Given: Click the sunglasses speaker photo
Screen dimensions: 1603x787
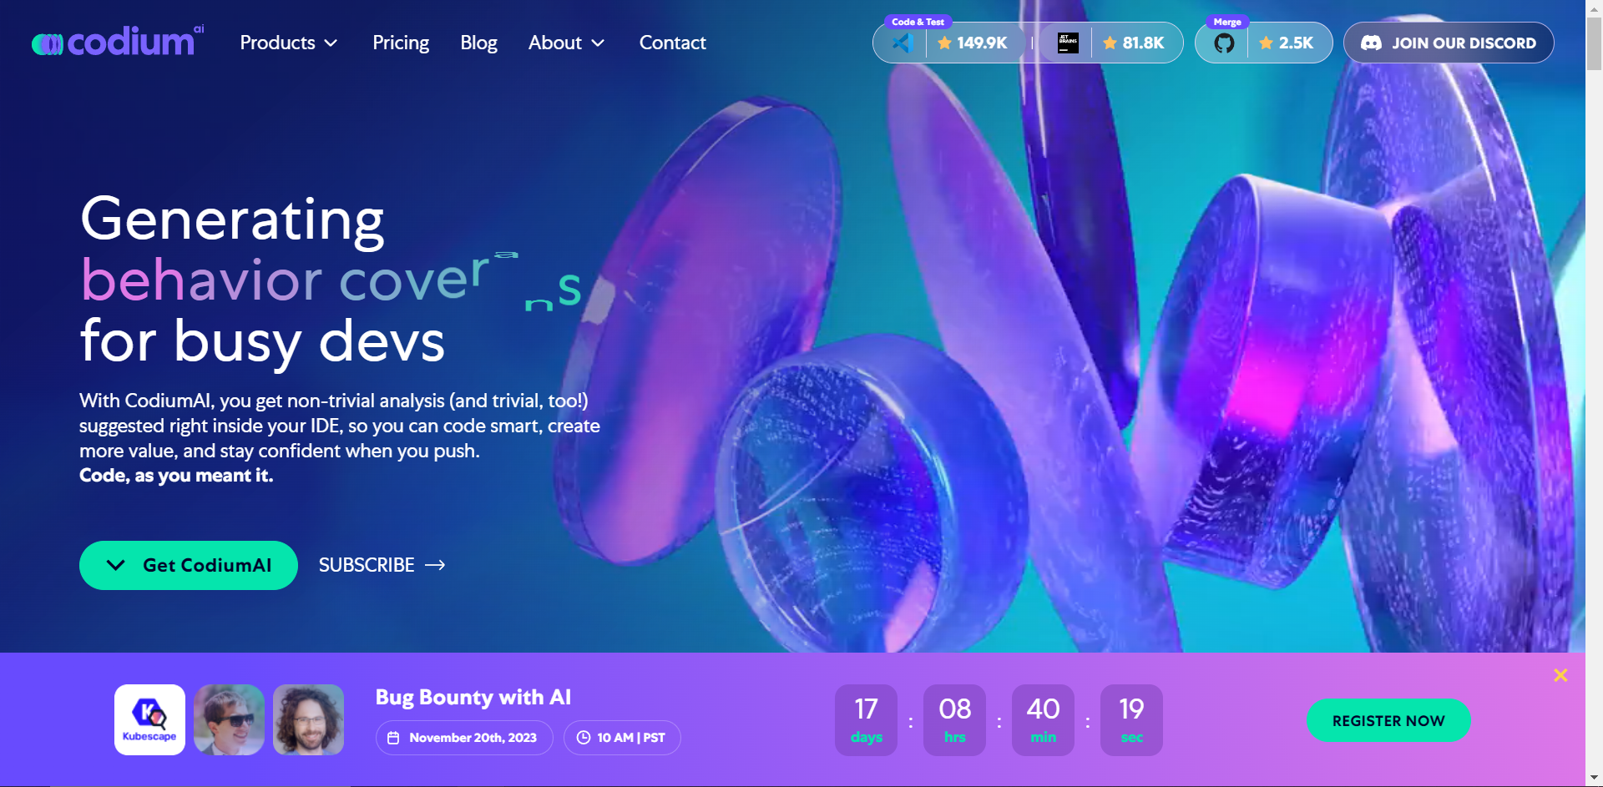Looking at the screenshot, I should point(229,719).
